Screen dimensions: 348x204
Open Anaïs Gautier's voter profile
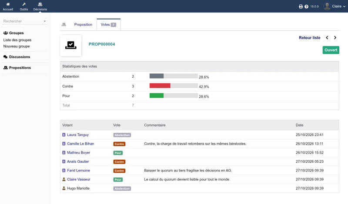point(78,161)
